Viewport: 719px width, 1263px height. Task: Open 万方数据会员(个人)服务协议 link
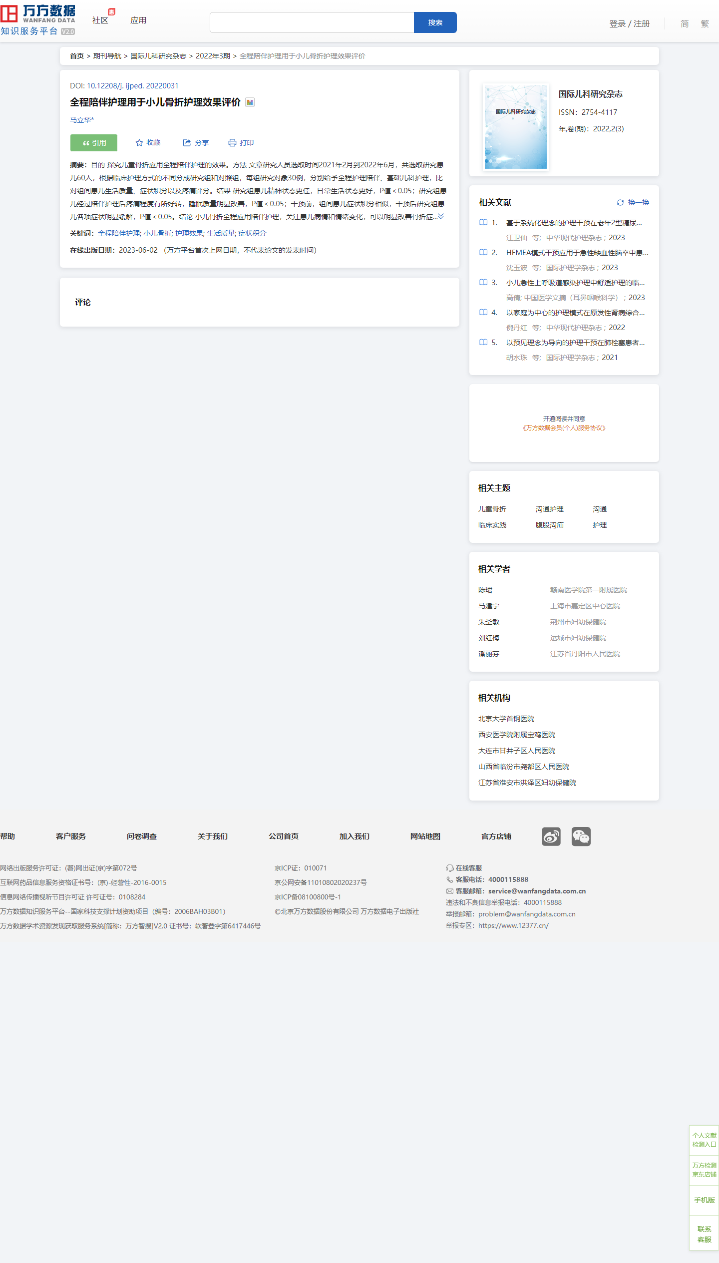[564, 428]
